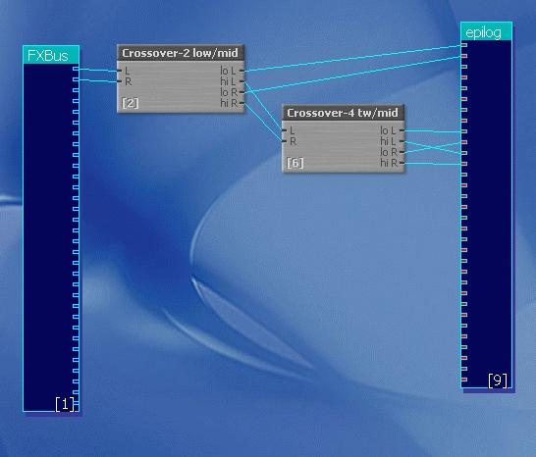
Task: Click Crossover-2 lo R output pin
Action: coord(242,92)
